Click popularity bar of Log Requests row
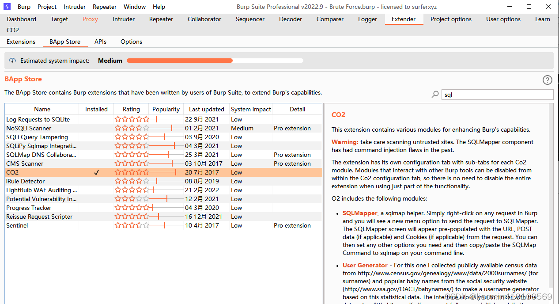This screenshot has width=559, height=304. coord(166,119)
